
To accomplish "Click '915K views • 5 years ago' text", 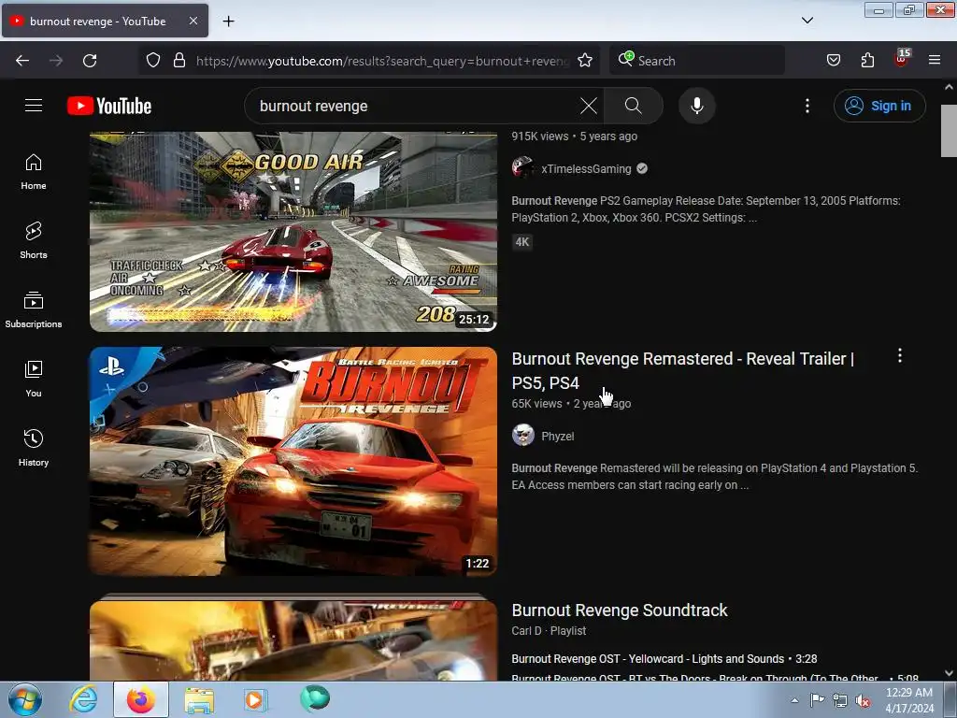I will click(x=575, y=136).
